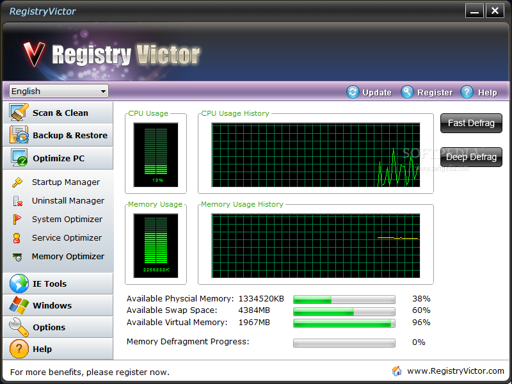Click the CPU Usage History graph

(316, 156)
